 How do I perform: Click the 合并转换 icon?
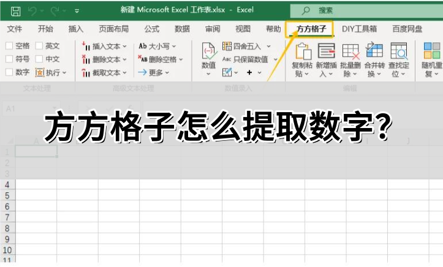(x=374, y=50)
